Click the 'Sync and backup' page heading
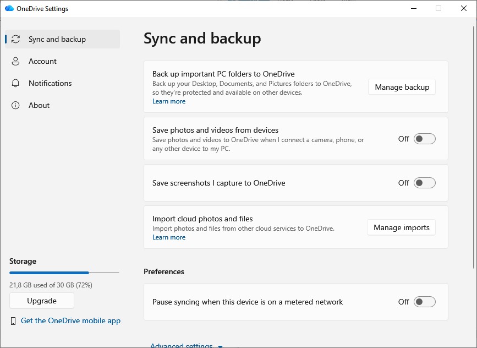The image size is (477, 348). pyautogui.click(x=202, y=39)
